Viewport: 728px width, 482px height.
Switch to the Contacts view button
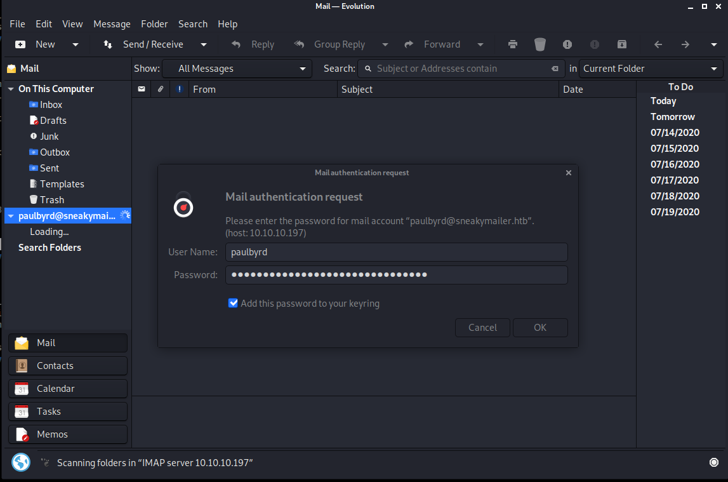coord(68,365)
